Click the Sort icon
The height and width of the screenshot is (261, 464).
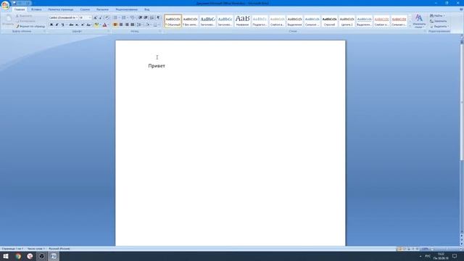click(152, 17)
